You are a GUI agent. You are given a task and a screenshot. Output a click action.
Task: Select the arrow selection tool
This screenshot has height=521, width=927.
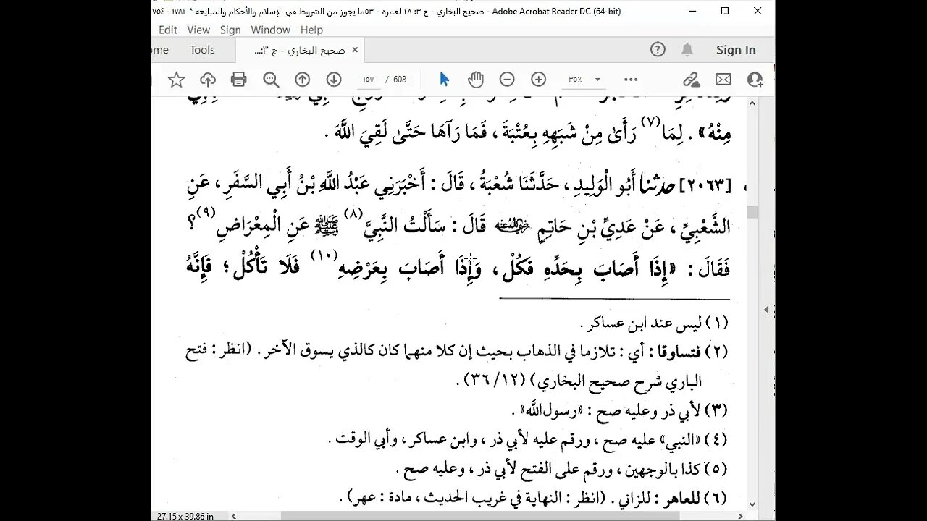(444, 80)
